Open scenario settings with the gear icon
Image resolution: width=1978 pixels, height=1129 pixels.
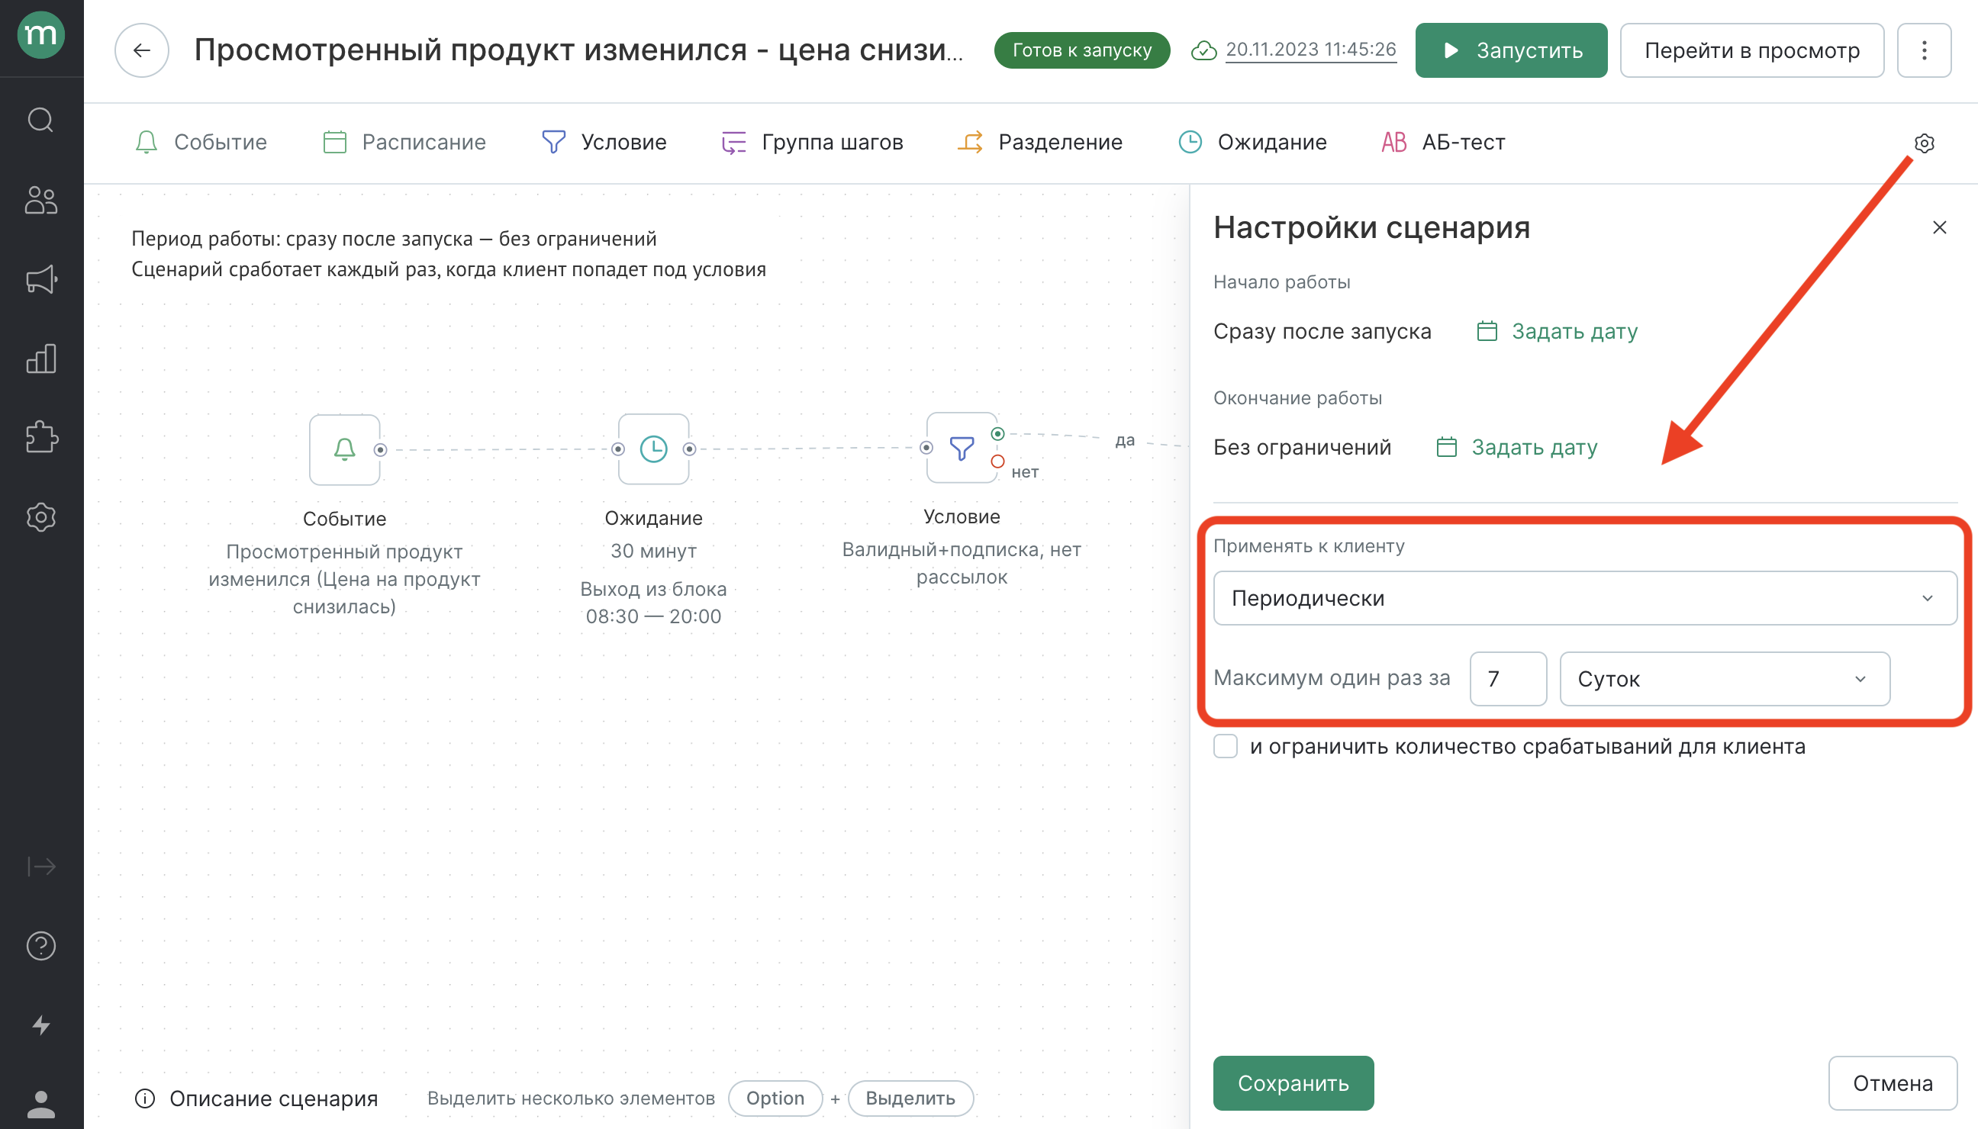point(1925,143)
